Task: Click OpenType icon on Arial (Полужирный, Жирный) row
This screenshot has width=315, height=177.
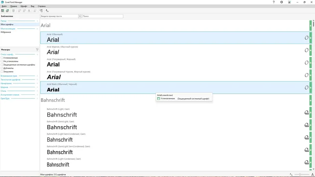Action: click(306, 63)
